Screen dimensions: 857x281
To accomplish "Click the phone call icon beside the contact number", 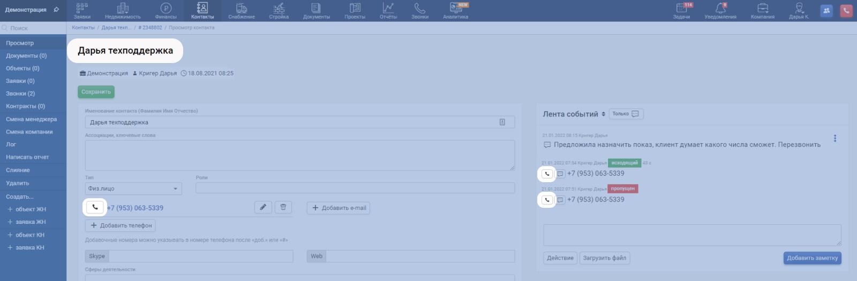I will tap(95, 207).
